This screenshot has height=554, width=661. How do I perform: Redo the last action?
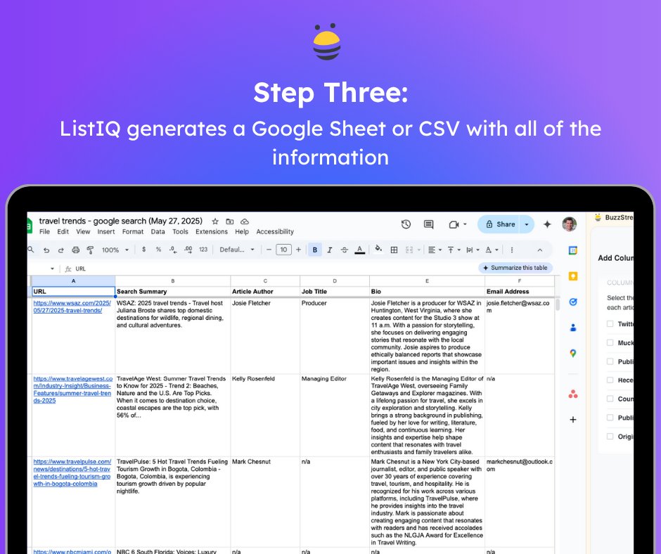pyautogui.click(x=60, y=250)
